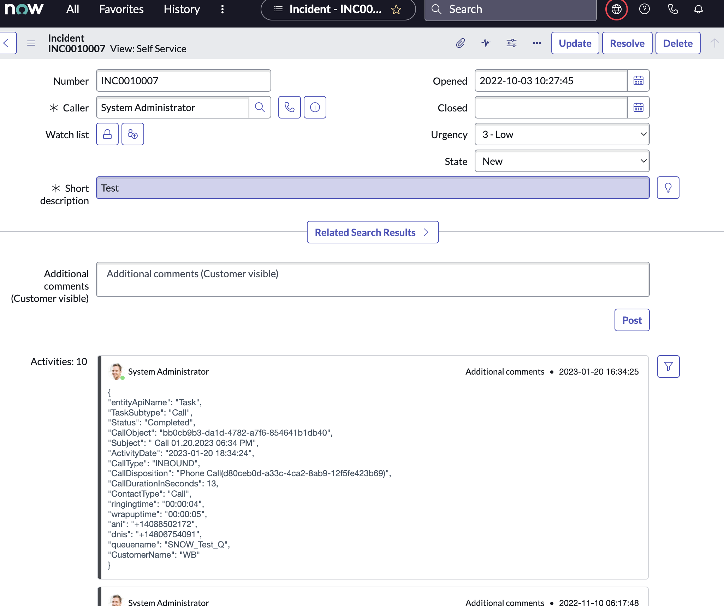Click the Post button for comments
The height and width of the screenshot is (606, 724).
(632, 320)
